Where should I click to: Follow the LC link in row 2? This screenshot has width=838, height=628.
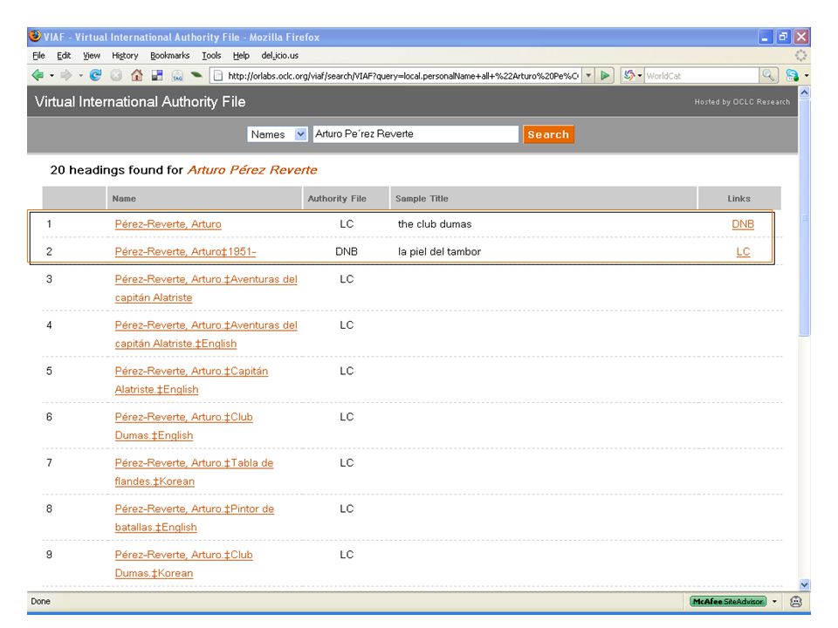pos(744,251)
